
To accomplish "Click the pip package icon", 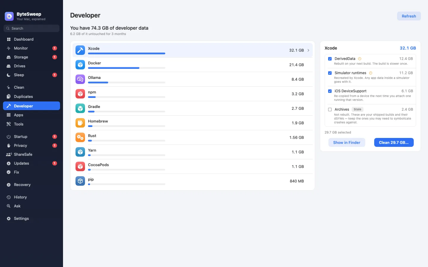I will (80, 181).
